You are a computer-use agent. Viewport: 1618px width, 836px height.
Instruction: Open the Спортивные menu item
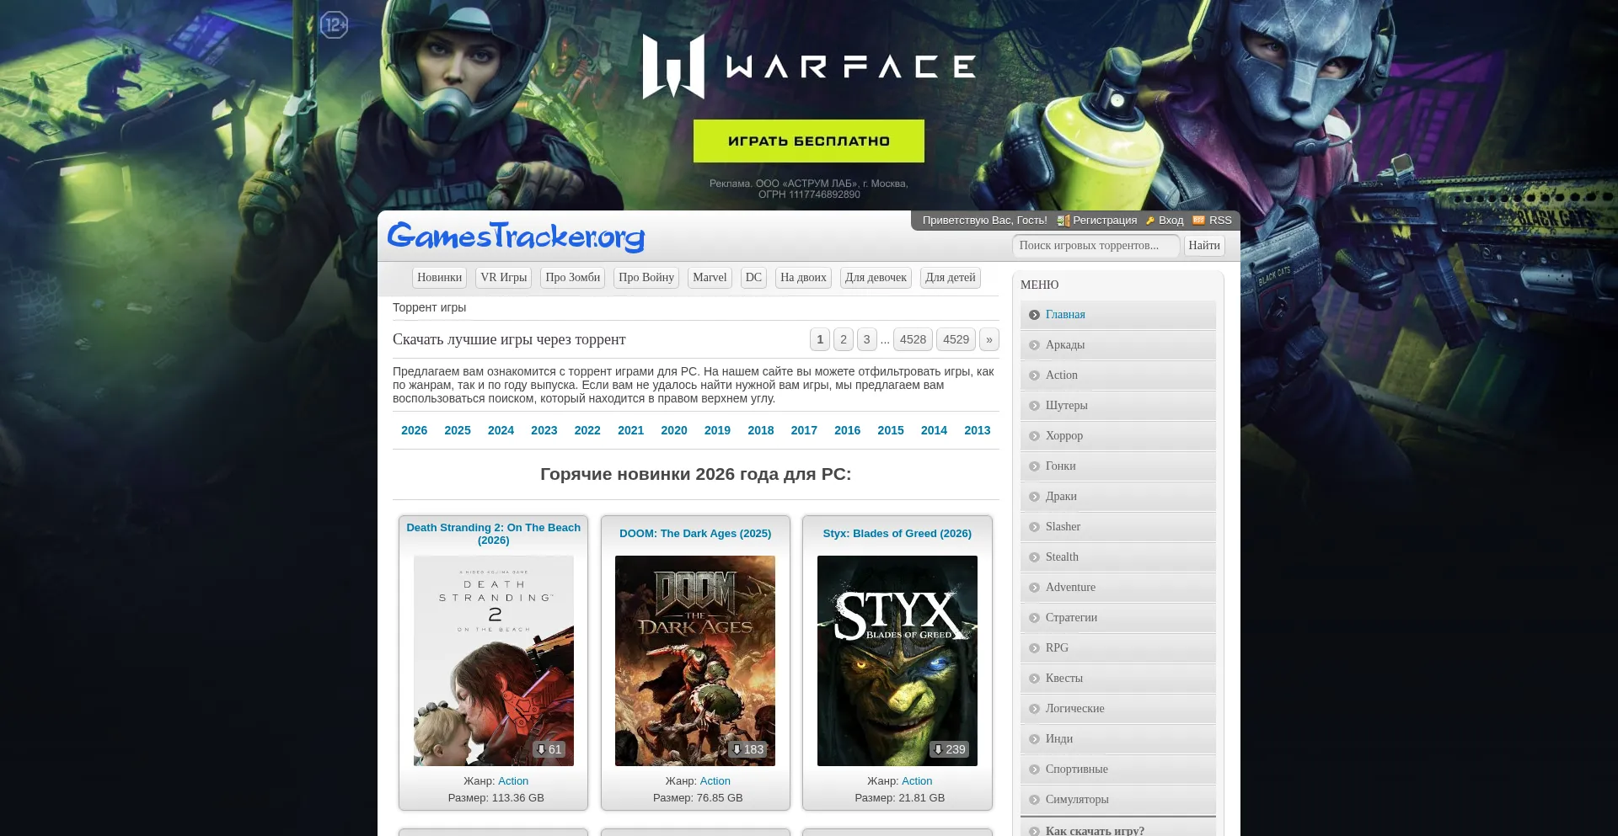1117,769
